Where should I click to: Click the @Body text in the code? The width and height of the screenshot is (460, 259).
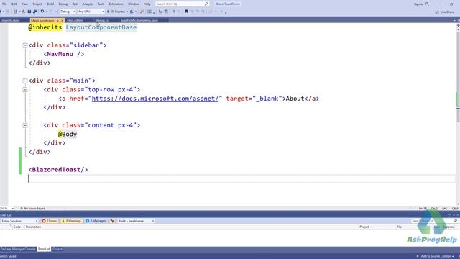(x=68, y=135)
